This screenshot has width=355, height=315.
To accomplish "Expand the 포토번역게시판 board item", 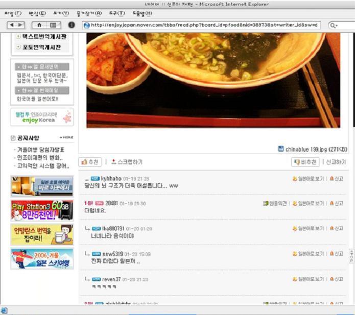I will pyautogui.click(x=19, y=47).
